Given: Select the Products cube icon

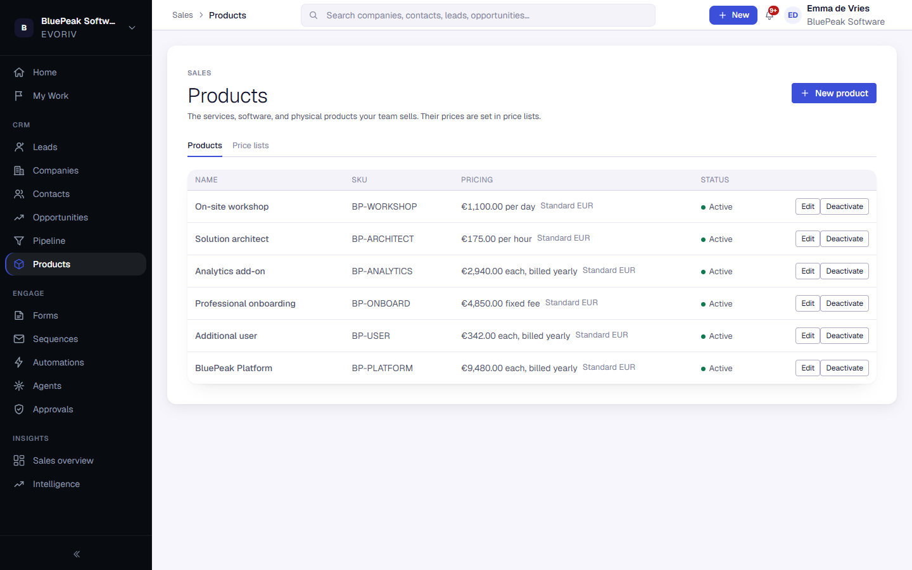Looking at the screenshot, I should [19, 264].
